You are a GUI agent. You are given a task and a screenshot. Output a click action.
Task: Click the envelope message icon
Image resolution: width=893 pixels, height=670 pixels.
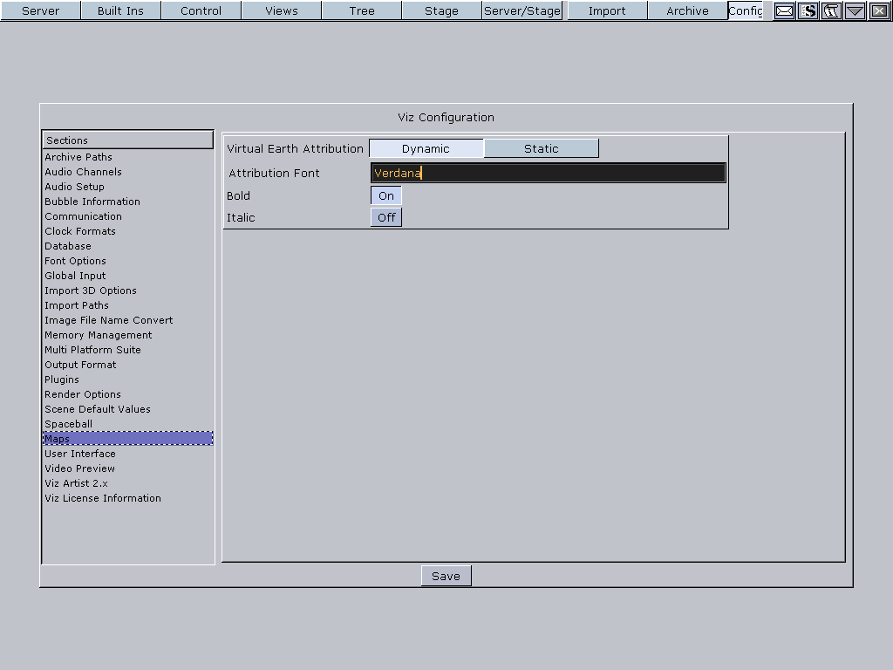point(784,11)
